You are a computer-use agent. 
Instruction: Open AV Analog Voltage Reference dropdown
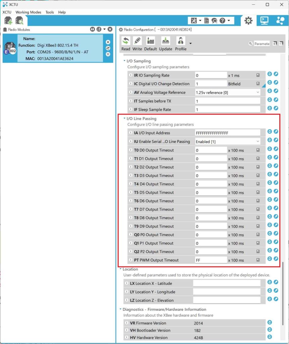(258, 92)
